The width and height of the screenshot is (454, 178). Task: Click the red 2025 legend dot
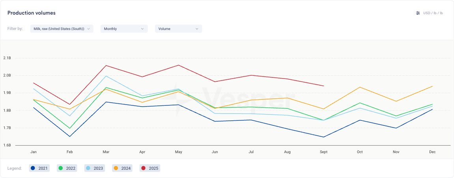pyautogui.click(x=144, y=169)
